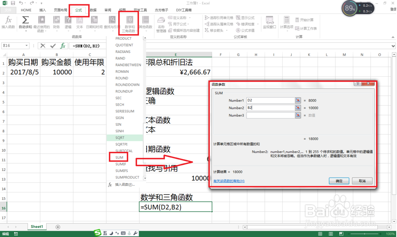The height and width of the screenshot is (237, 397).
Task: Click the Number1 range selector icon
Action: 298,100
